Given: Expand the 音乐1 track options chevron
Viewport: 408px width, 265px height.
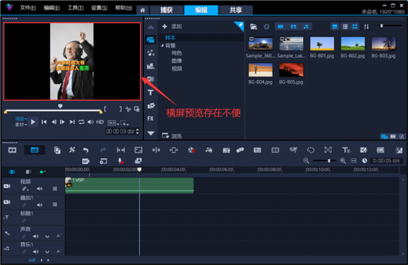Looking at the screenshot, I should 47,252.
